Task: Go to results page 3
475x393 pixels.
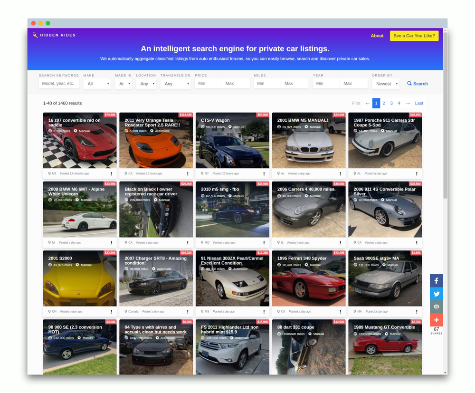Action: [x=391, y=103]
